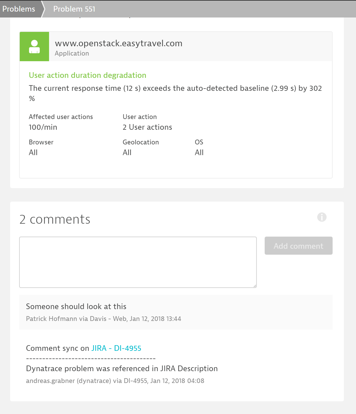Click inside the comment text area
The height and width of the screenshot is (414, 356).
138,262
